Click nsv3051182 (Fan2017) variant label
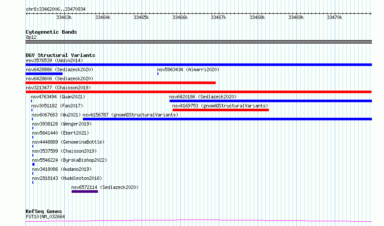Screen dimensions: 384x226 (x=57, y=106)
